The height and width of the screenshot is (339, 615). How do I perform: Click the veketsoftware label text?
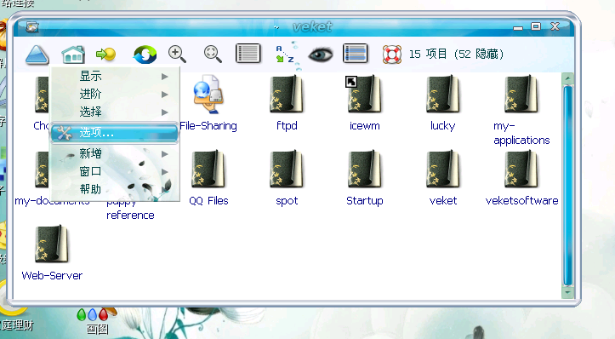click(521, 201)
